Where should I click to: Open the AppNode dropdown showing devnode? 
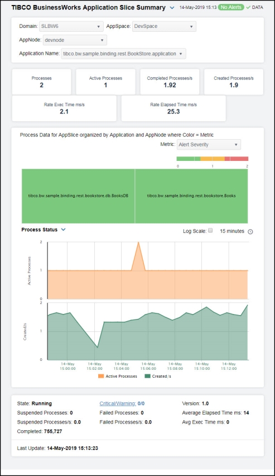point(75,40)
